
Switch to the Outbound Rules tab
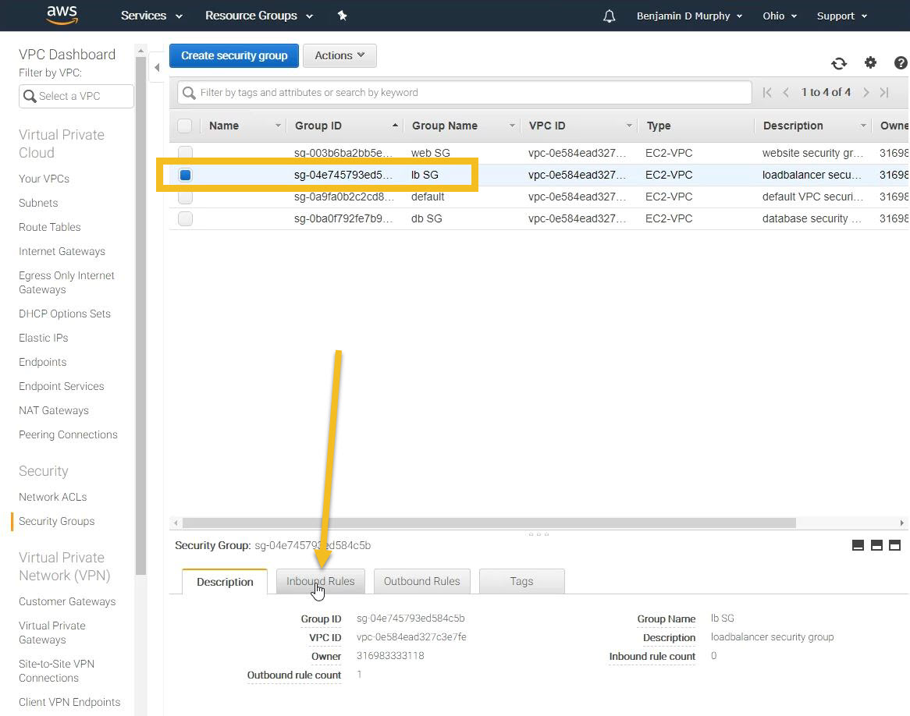pos(421,581)
